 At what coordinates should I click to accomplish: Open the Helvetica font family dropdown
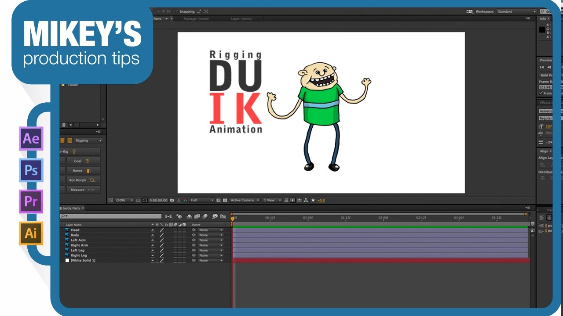(545, 111)
